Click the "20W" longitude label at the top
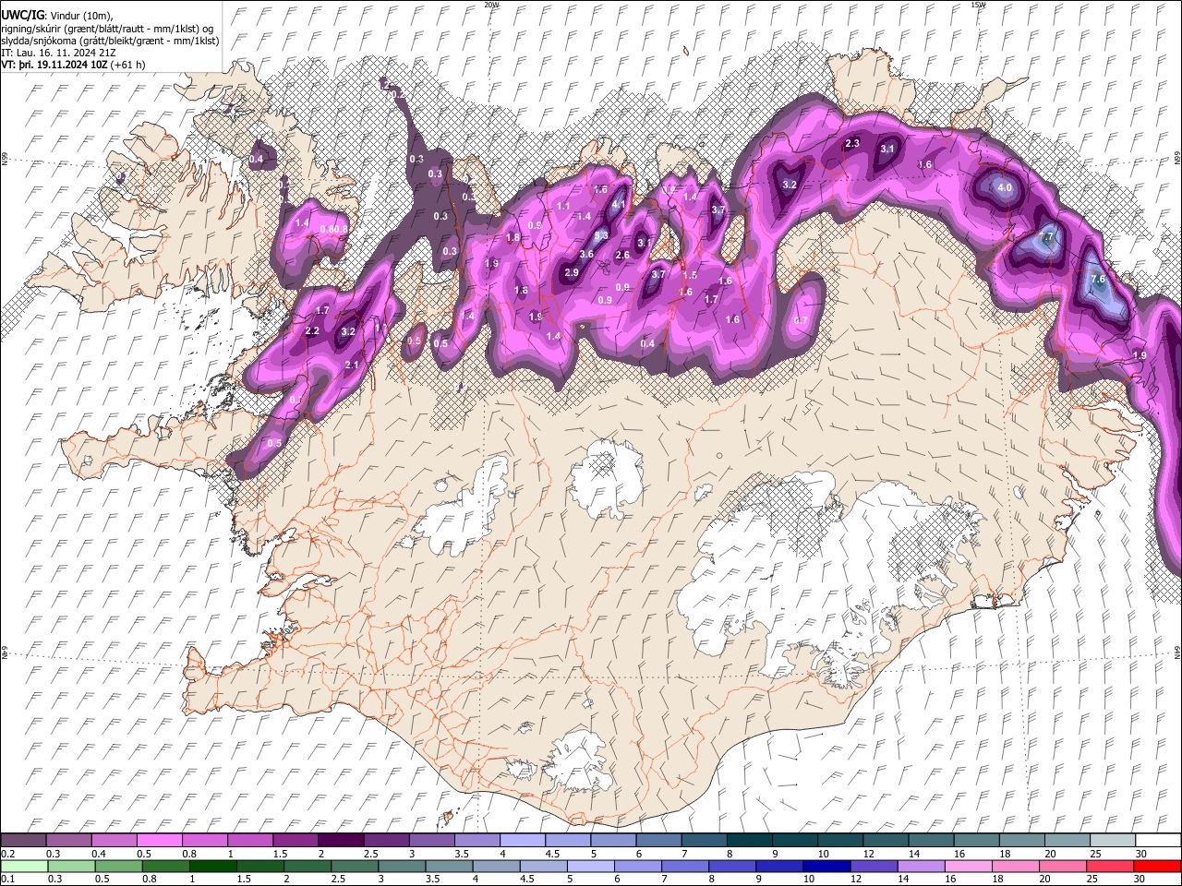 pos(491,5)
